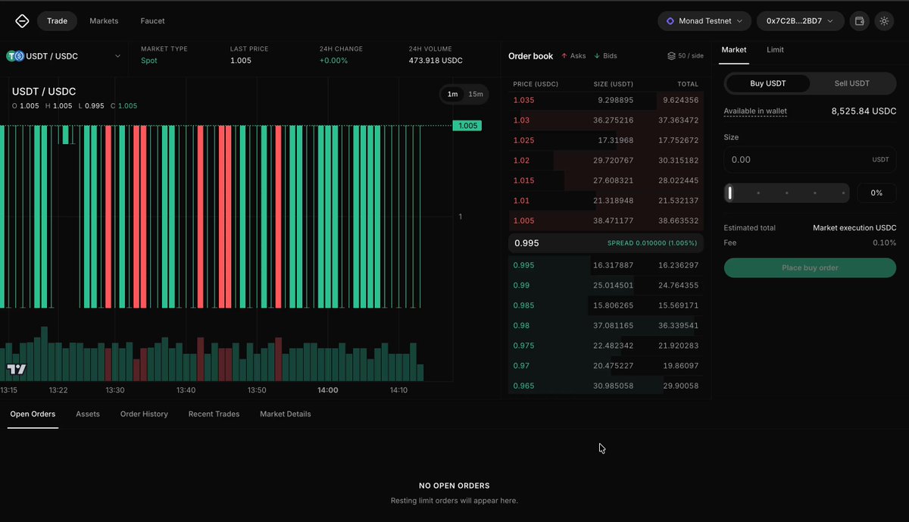Click the size percentage slider handle
909x522 pixels.
coord(730,193)
